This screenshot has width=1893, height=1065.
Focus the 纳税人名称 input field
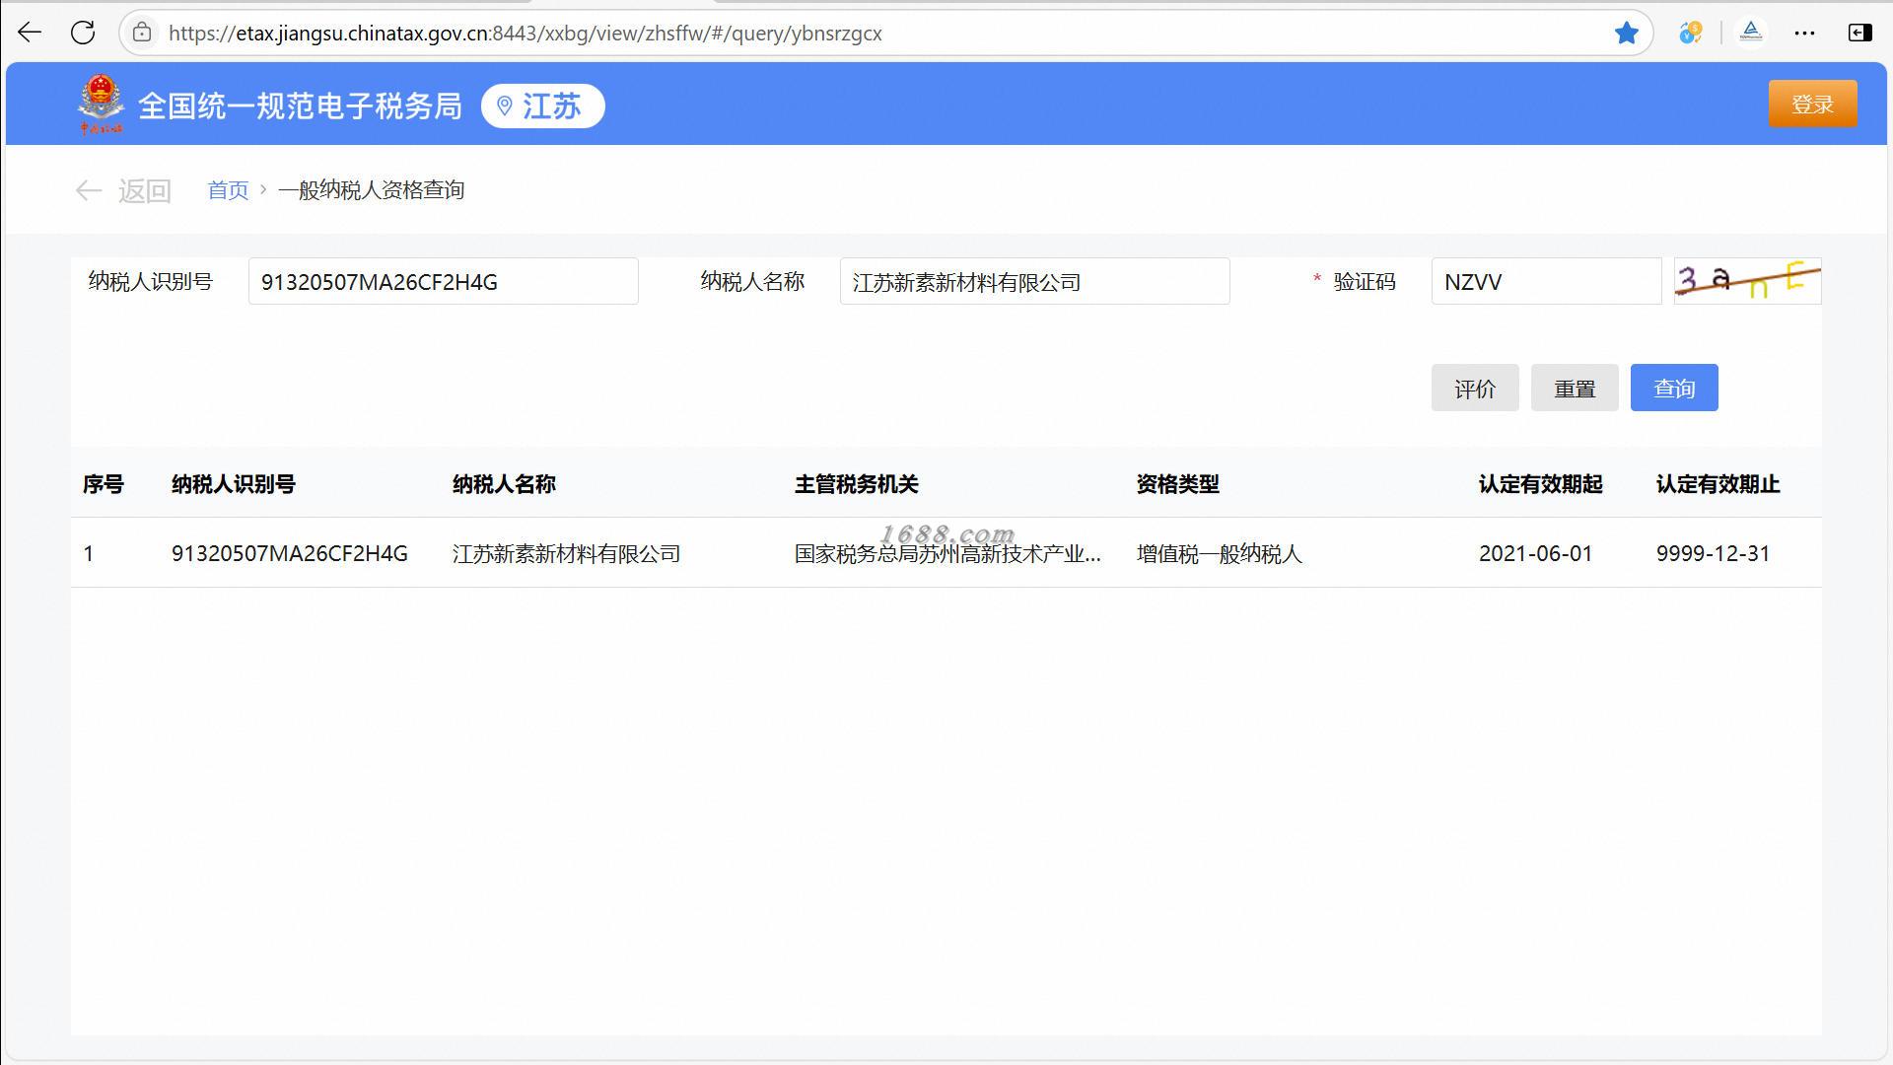1033,282
